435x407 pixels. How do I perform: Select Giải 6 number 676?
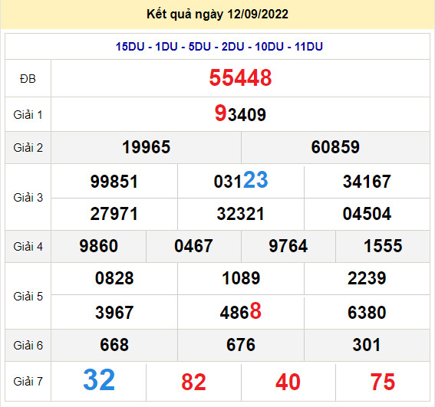[241, 345]
